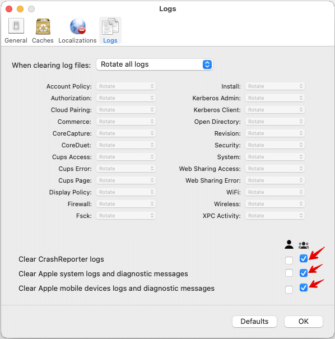Click the yellow minimize window button
Image resolution: width=335 pixels, height=339 pixels.
point(20,9)
